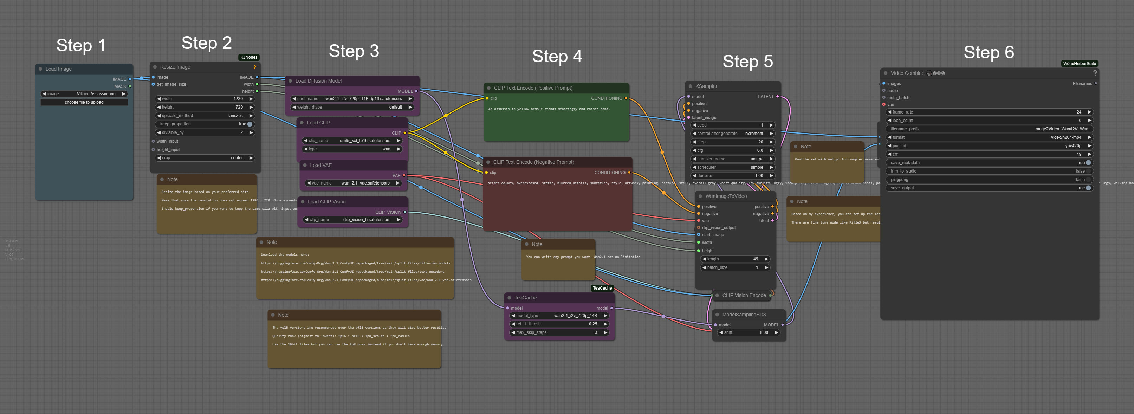Click the VHS camera icon on Video Combine
Viewport: 1134px width, 414px height.
[x=929, y=73]
